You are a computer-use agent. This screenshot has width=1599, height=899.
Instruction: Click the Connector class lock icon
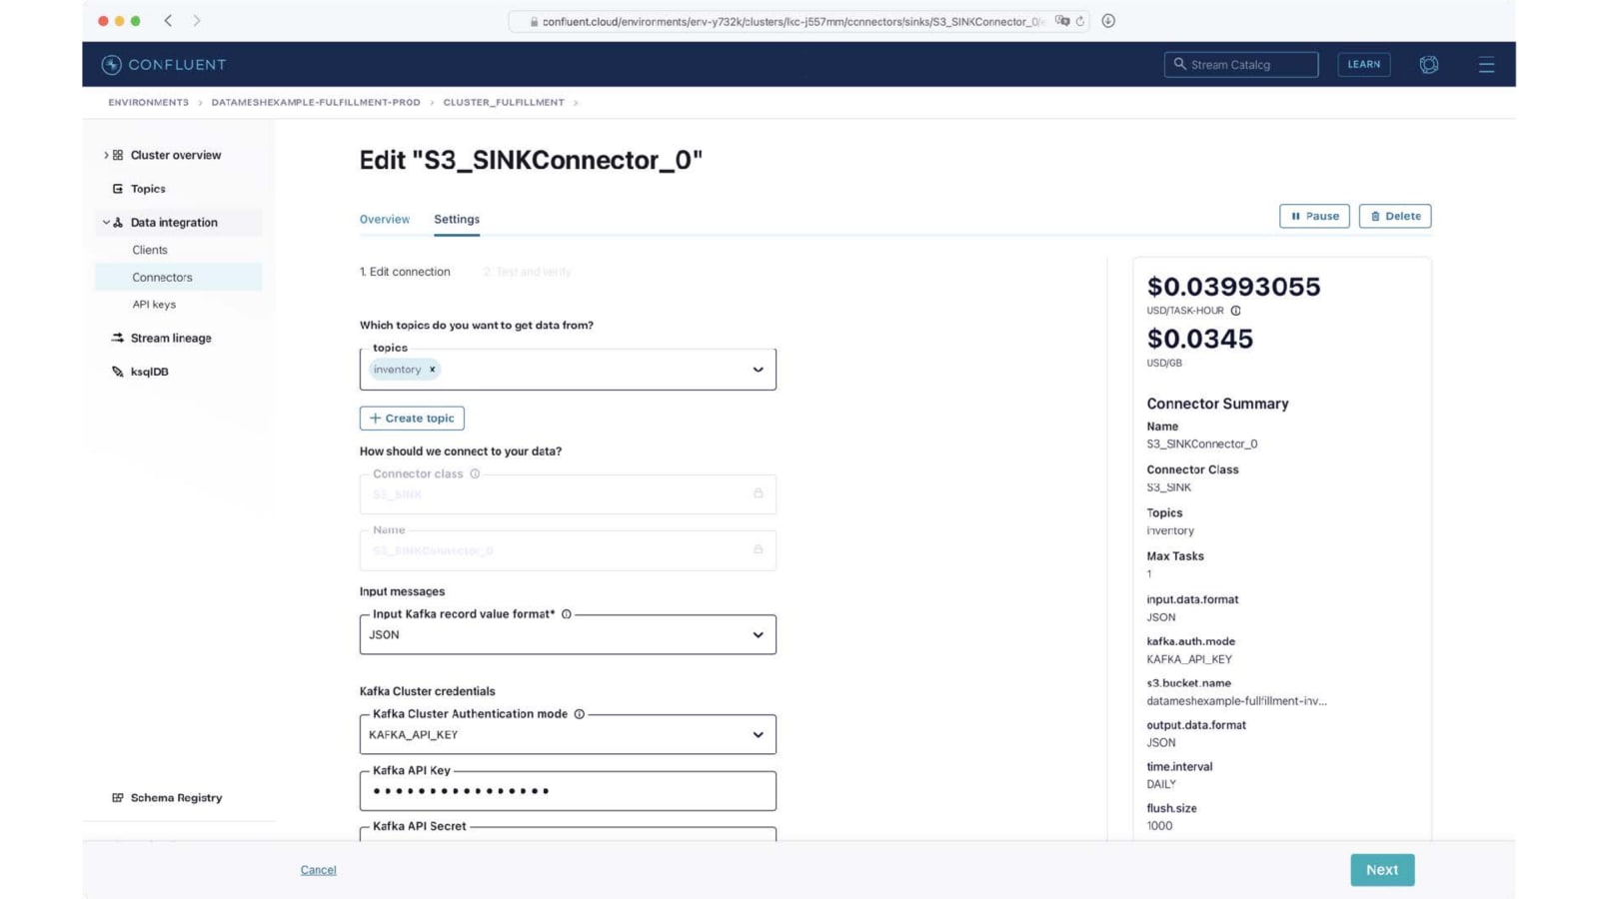759,493
